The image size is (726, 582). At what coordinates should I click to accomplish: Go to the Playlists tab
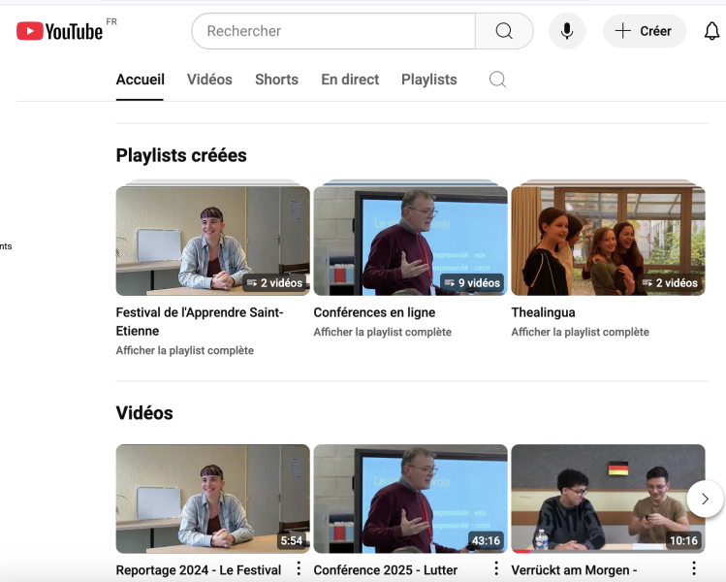[x=428, y=80]
